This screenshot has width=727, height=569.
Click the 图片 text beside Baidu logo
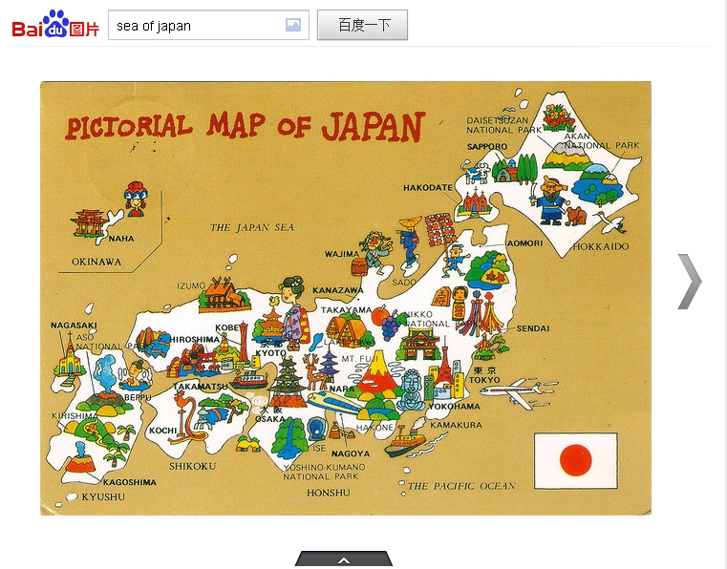coord(85,29)
